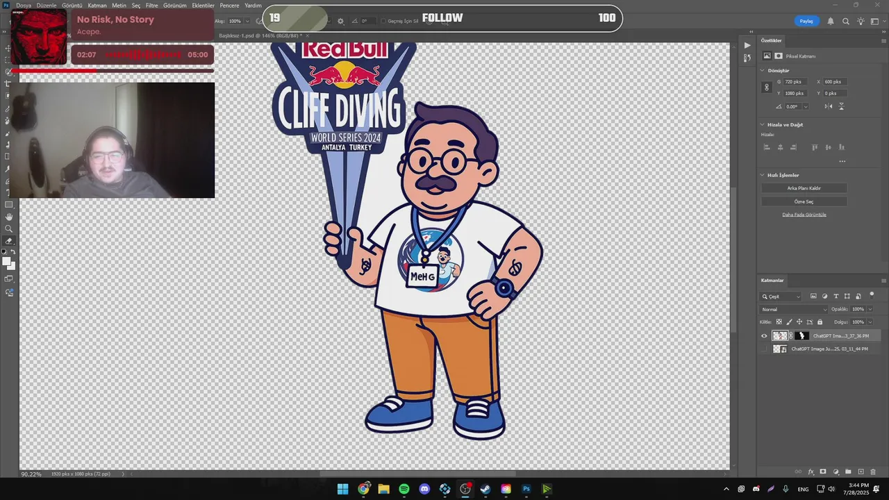This screenshot has height=500, width=889.
Task: Align top edges in Hizala section
Action: (x=815, y=147)
